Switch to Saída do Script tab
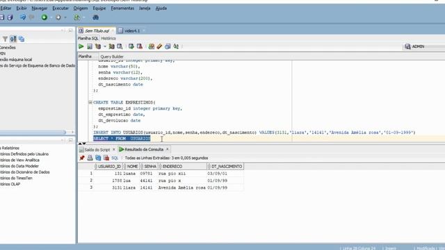The height and width of the screenshot is (250, 445). click(x=97, y=149)
